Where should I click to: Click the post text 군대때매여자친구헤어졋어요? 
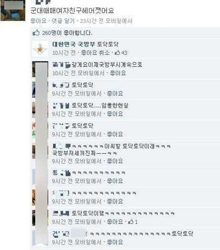pyautogui.click(x=72, y=10)
